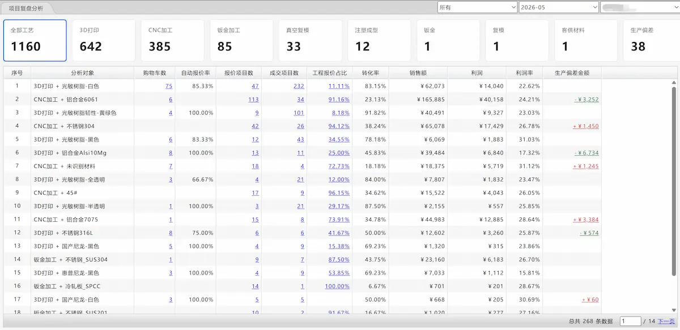680x330 pixels.
Task: Open the 100.00% link for 冷轧板_SPCC
Action: tap(337, 286)
